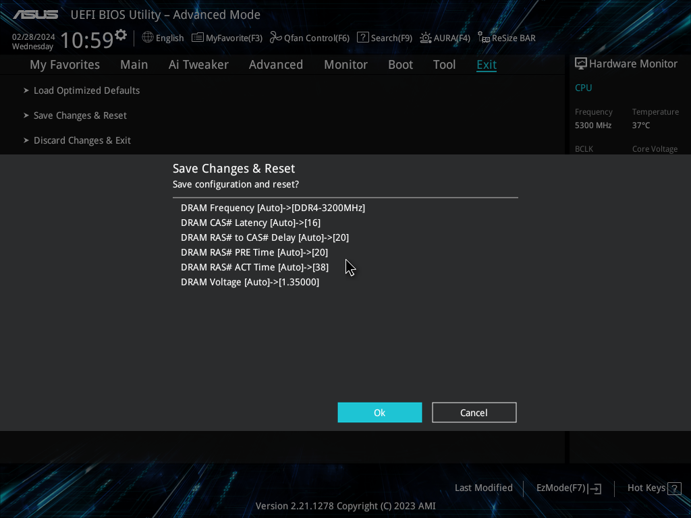
Task: Go to the Boot tab
Action: click(x=400, y=65)
